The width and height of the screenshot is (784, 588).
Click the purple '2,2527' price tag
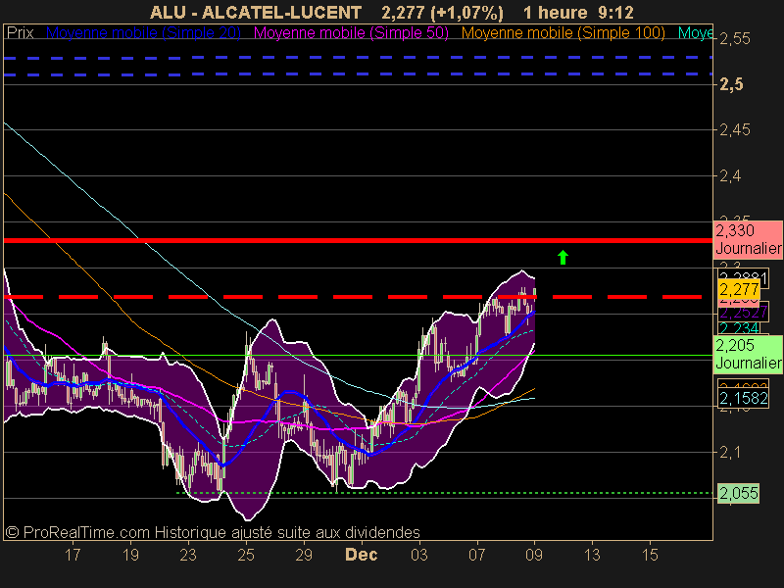[743, 313]
